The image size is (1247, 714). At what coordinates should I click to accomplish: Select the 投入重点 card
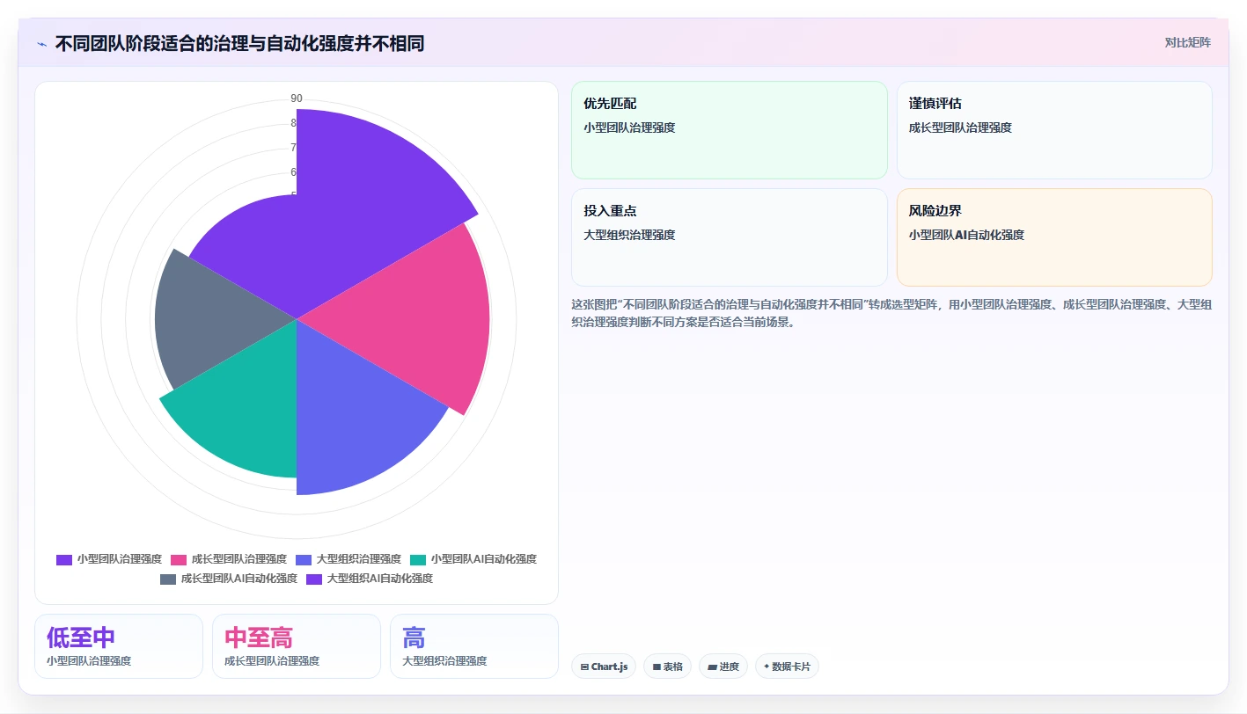point(730,237)
